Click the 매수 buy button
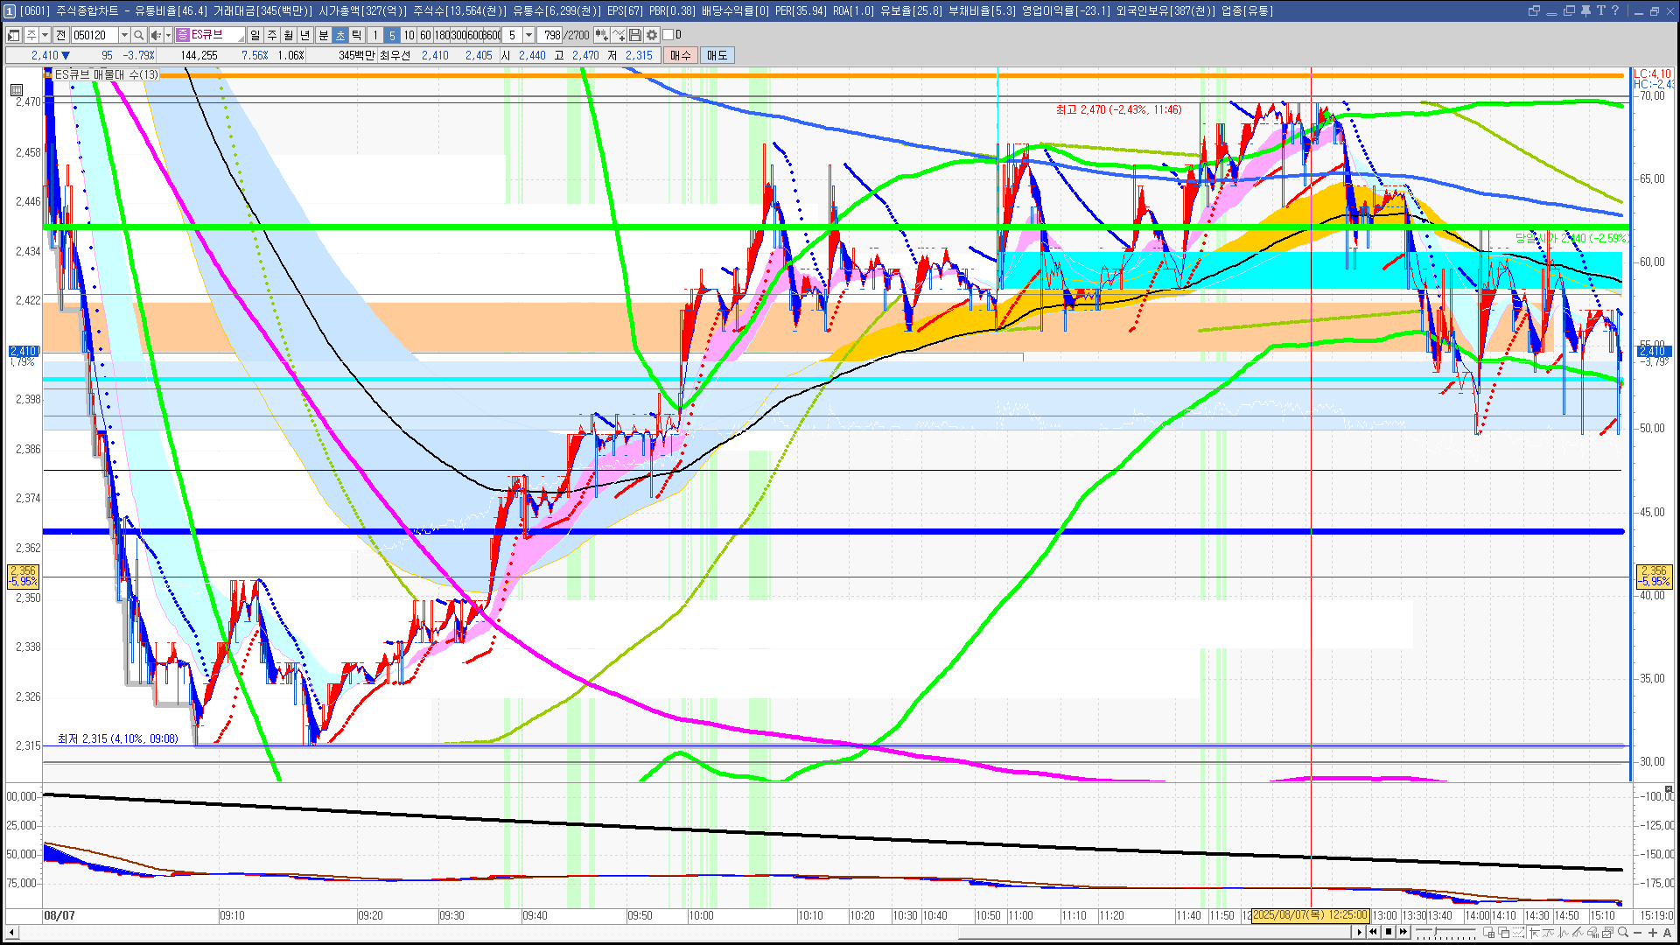The height and width of the screenshot is (945, 1680). [681, 55]
